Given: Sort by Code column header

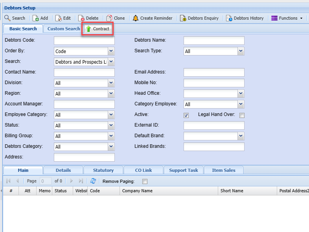Looking at the screenshot, I should click(x=104, y=191).
